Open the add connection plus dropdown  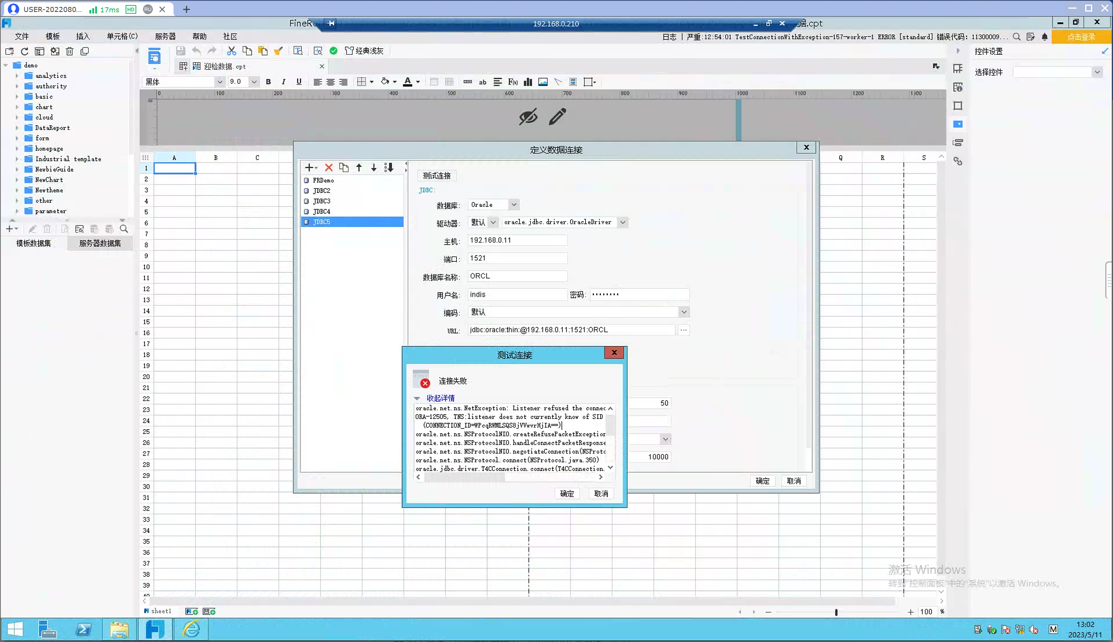(x=311, y=168)
